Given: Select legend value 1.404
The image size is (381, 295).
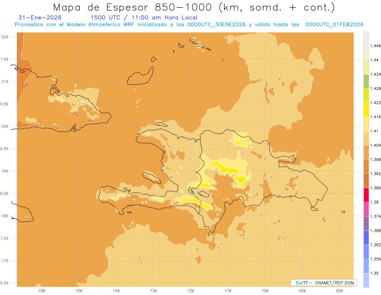Looking at the screenshot, I should 375,145.
